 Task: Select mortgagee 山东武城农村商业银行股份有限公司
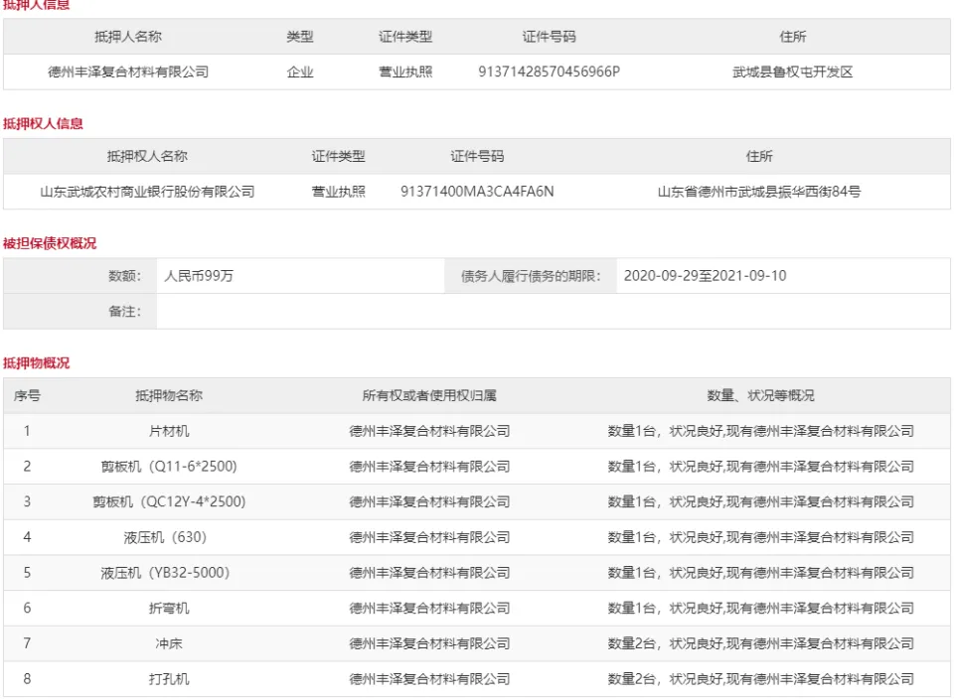tap(147, 192)
